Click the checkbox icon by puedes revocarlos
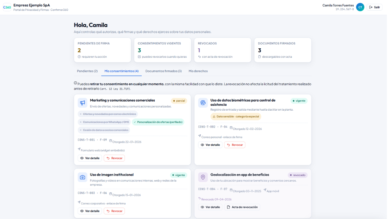The width and height of the screenshot is (389, 219). tap(139, 57)
